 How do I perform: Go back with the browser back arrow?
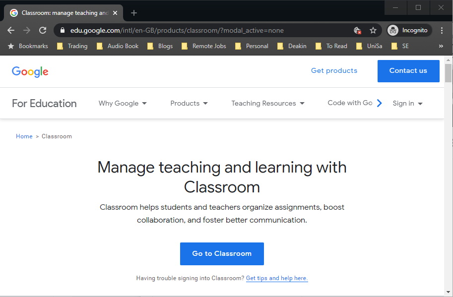[x=11, y=30]
